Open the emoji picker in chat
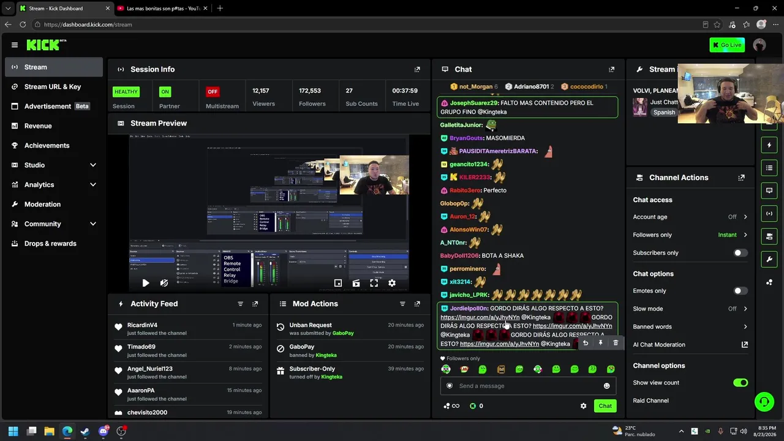The width and height of the screenshot is (784, 441). click(607, 386)
